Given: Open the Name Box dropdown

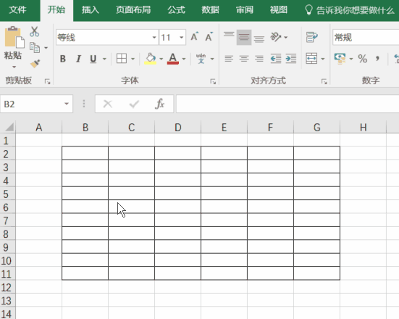Looking at the screenshot, I should click(x=67, y=104).
